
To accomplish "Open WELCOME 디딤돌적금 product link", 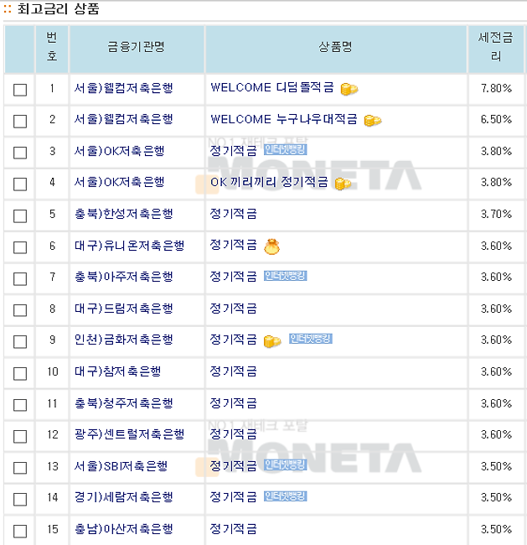I will (272, 87).
